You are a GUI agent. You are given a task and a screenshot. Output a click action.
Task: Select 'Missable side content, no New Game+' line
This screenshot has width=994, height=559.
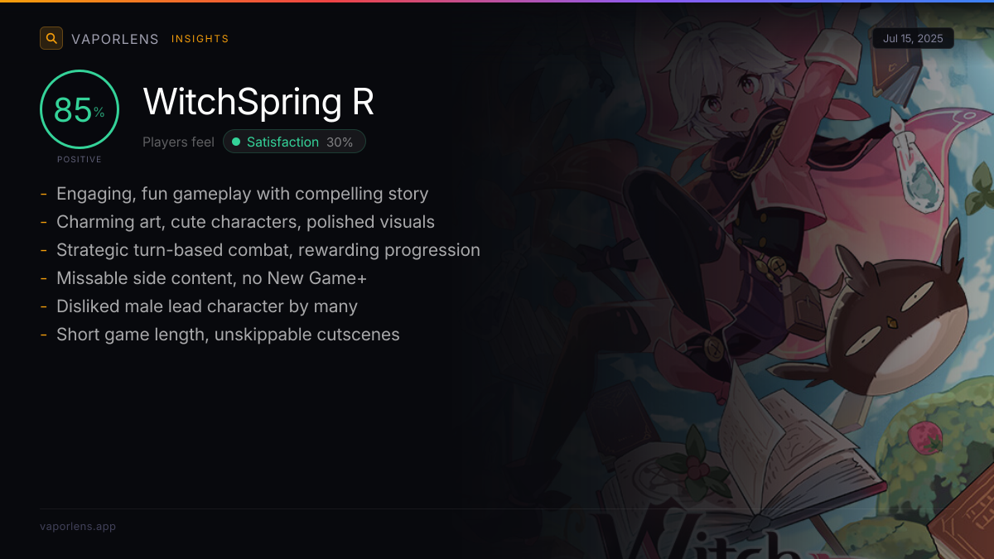(211, 278)
